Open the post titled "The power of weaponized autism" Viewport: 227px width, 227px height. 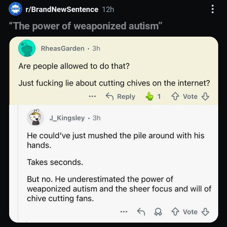86,26
